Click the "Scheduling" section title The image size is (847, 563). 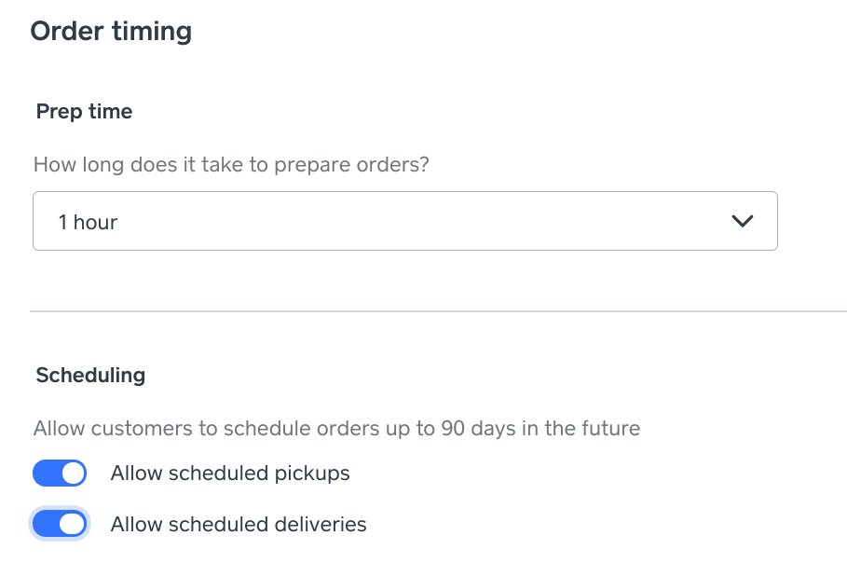tap(90, 376)
